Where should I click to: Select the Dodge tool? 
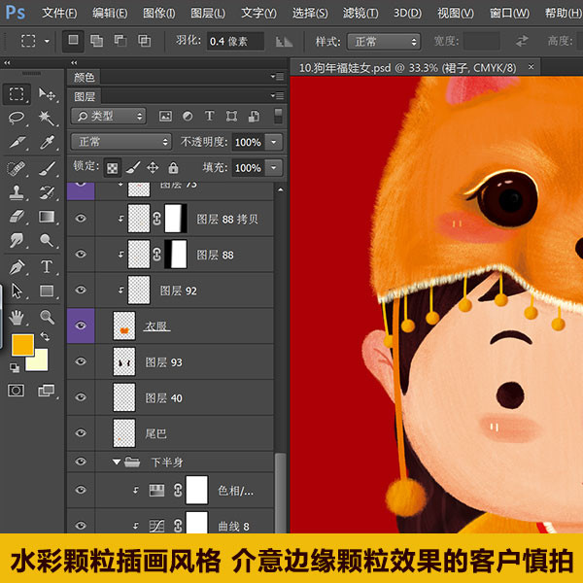[x=47, y=240]
